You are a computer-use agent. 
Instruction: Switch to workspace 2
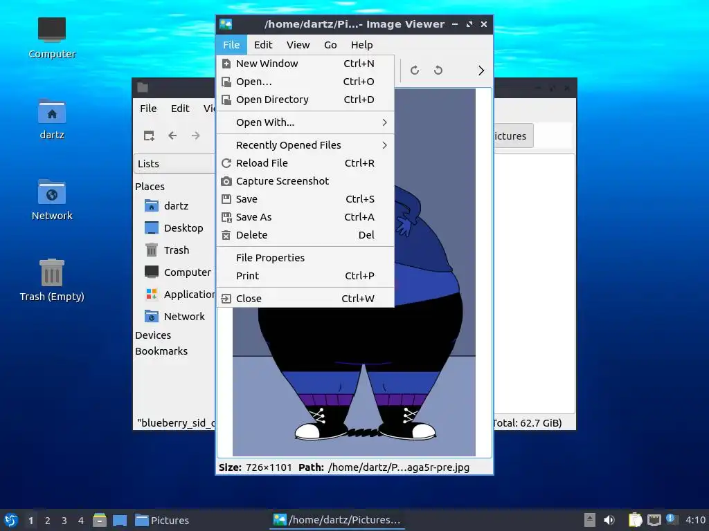coord(48,521)
